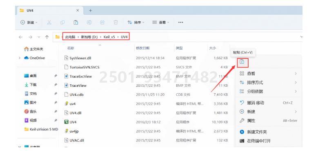Click UV4 segment in the address path
This screenshot has width=318, height=153.
[124, 37]
